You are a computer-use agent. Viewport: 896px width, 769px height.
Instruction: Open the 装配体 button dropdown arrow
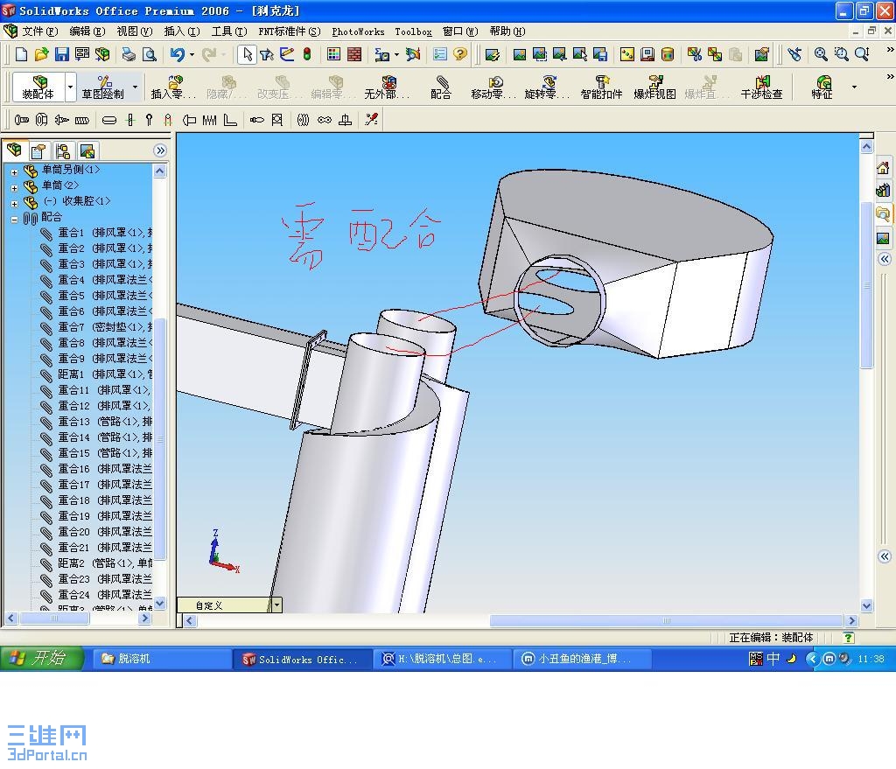[71, 87]
